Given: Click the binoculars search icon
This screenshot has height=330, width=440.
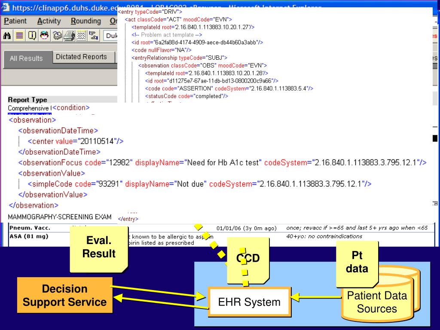Looking at the screenshot, I should click(7, 36).
